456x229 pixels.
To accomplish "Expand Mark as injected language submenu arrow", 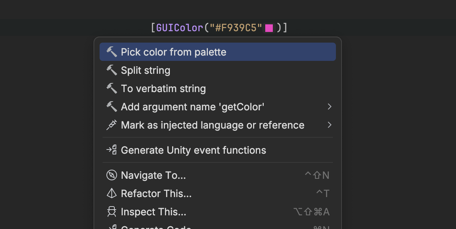I will 329,125.
